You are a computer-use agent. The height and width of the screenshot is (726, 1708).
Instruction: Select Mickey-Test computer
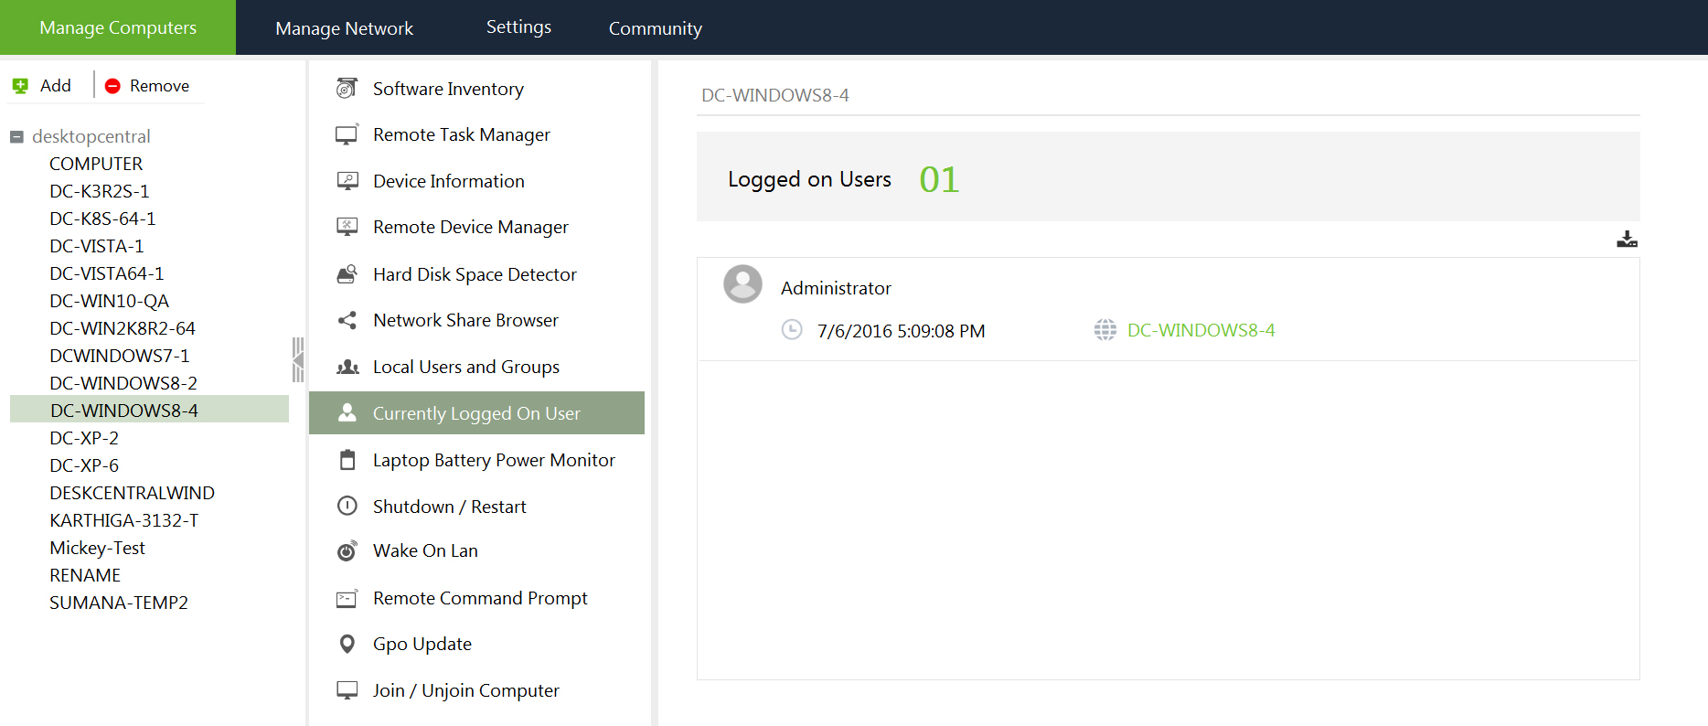click(97, 548)
